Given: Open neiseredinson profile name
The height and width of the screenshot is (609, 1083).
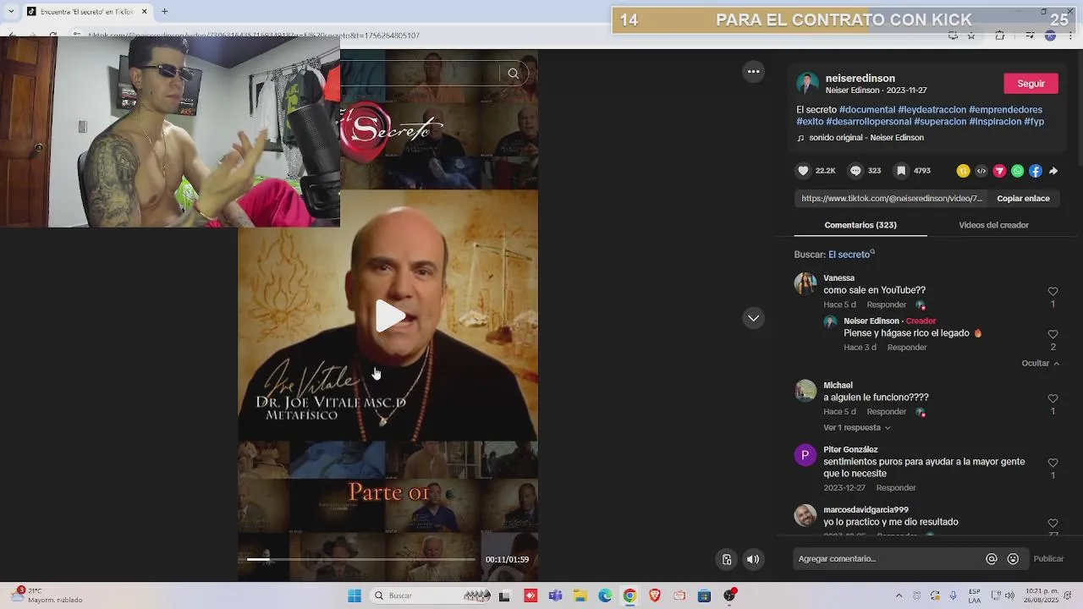Looking at the screenshot, I should [860, 78].
